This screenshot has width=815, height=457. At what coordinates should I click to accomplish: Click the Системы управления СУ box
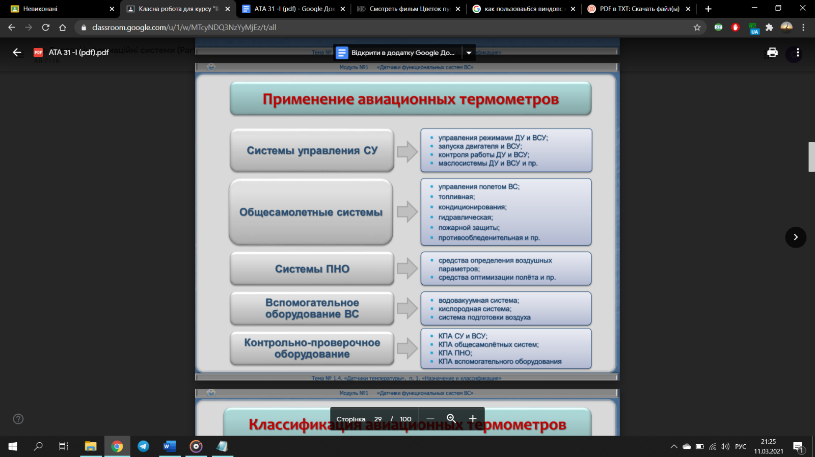[312, 150]
